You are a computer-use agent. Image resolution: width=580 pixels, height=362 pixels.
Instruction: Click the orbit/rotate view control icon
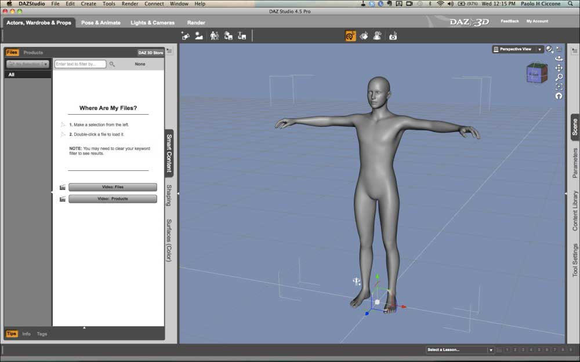(x=559, y=58)
